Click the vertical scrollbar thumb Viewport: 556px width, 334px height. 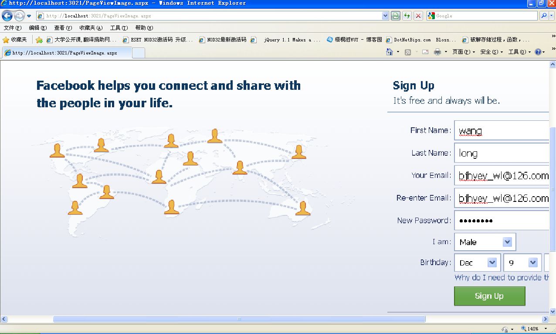click(553, 189)
